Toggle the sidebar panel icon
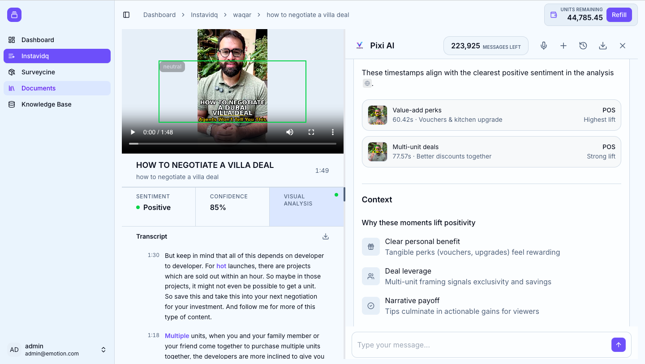The image size is (645, 364). click(x=126, y=15)
